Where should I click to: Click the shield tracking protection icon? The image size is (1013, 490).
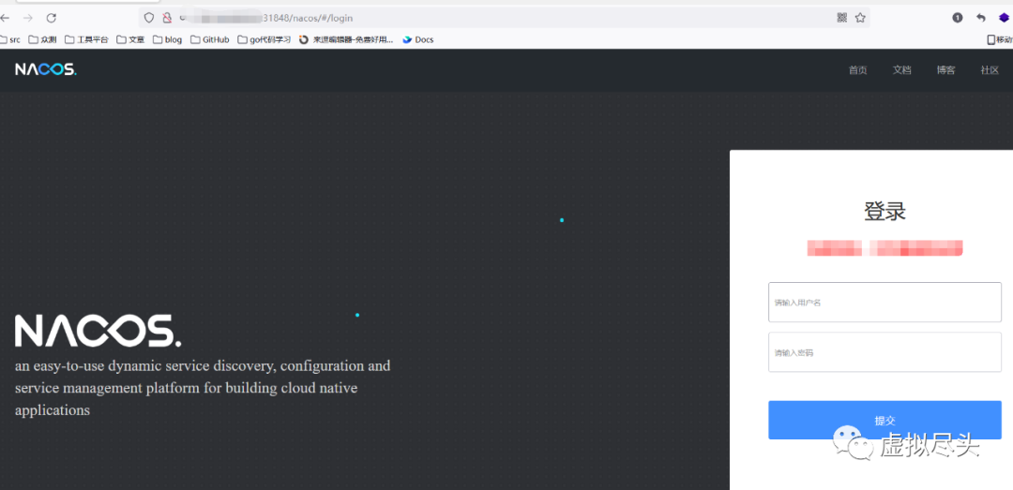point(149,18)
